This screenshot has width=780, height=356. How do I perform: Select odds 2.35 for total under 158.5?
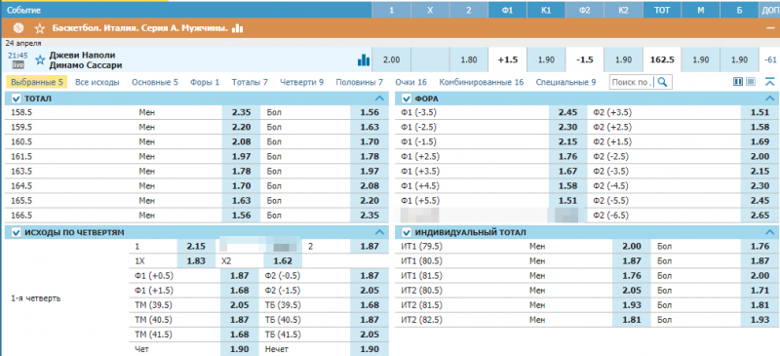point(240,112)
